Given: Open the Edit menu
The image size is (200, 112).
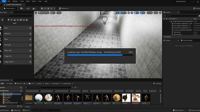Looking at the screenshot, I should click(9, 1).
